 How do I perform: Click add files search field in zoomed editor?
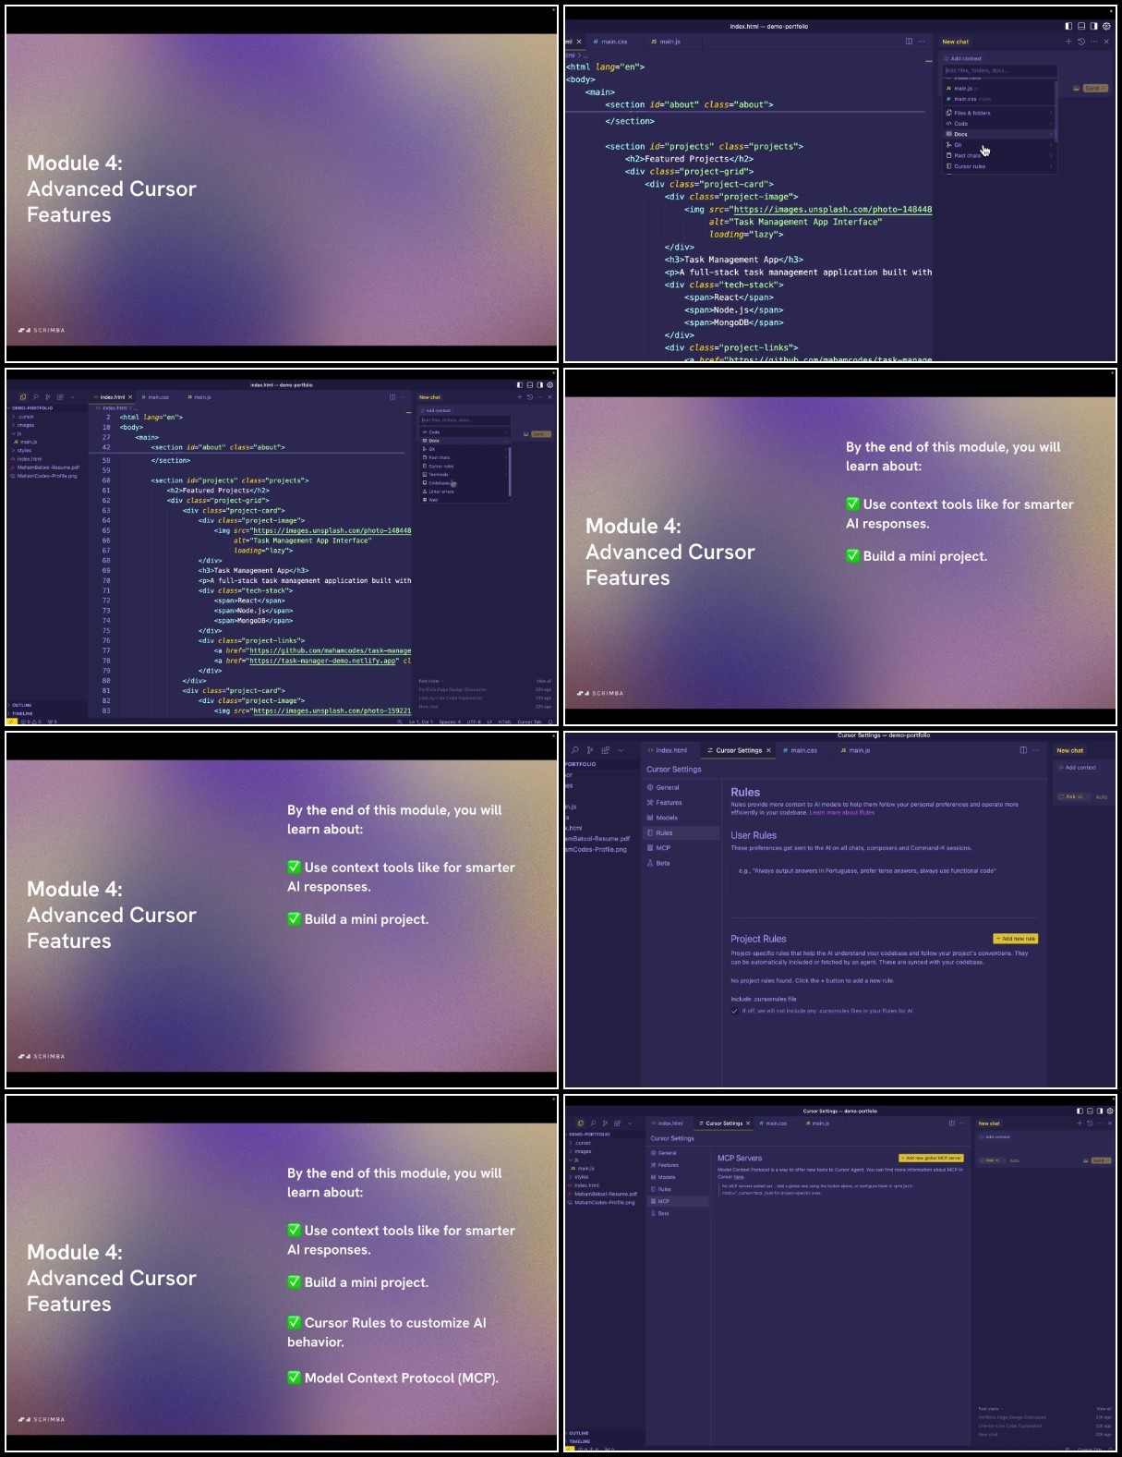[x=999, y=70]
